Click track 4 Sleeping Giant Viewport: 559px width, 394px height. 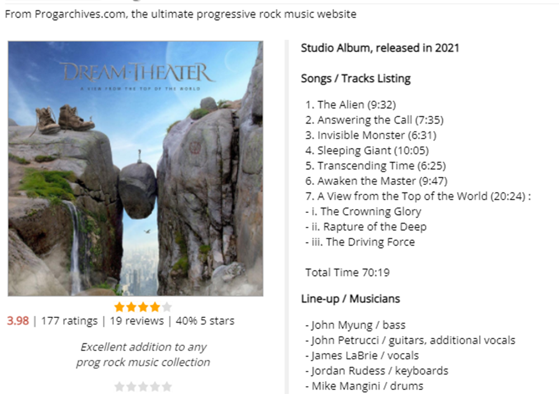[367, 150]
